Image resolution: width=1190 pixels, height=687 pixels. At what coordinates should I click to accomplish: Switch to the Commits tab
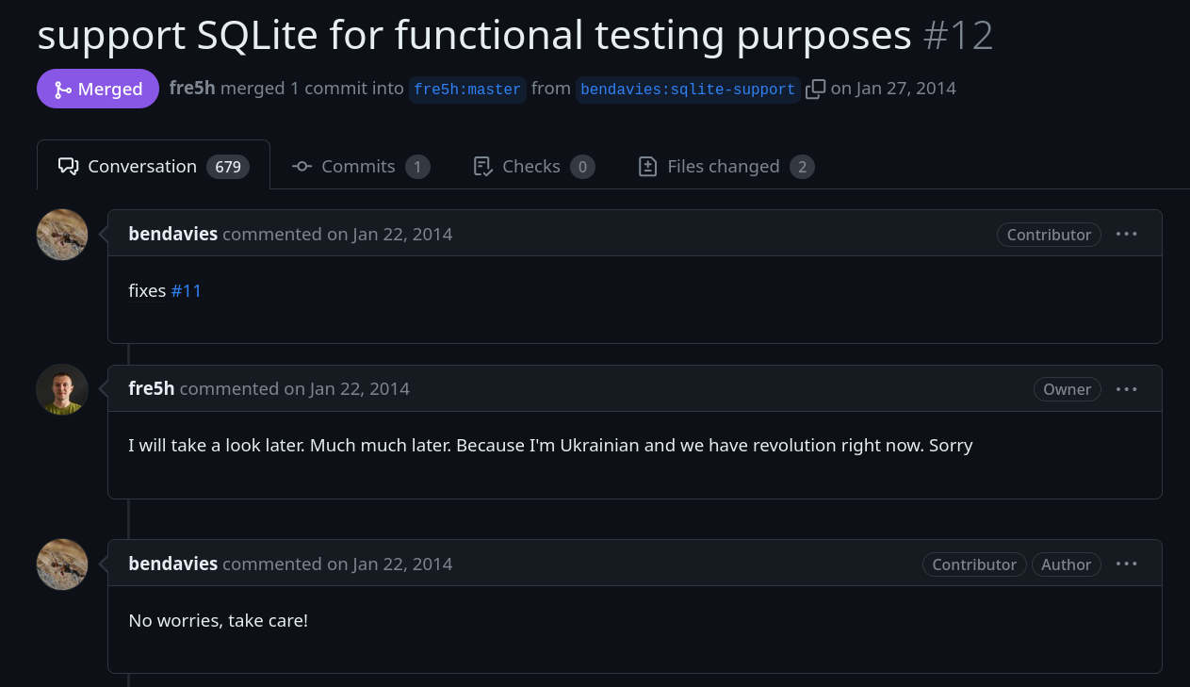[x=360, y=167]
